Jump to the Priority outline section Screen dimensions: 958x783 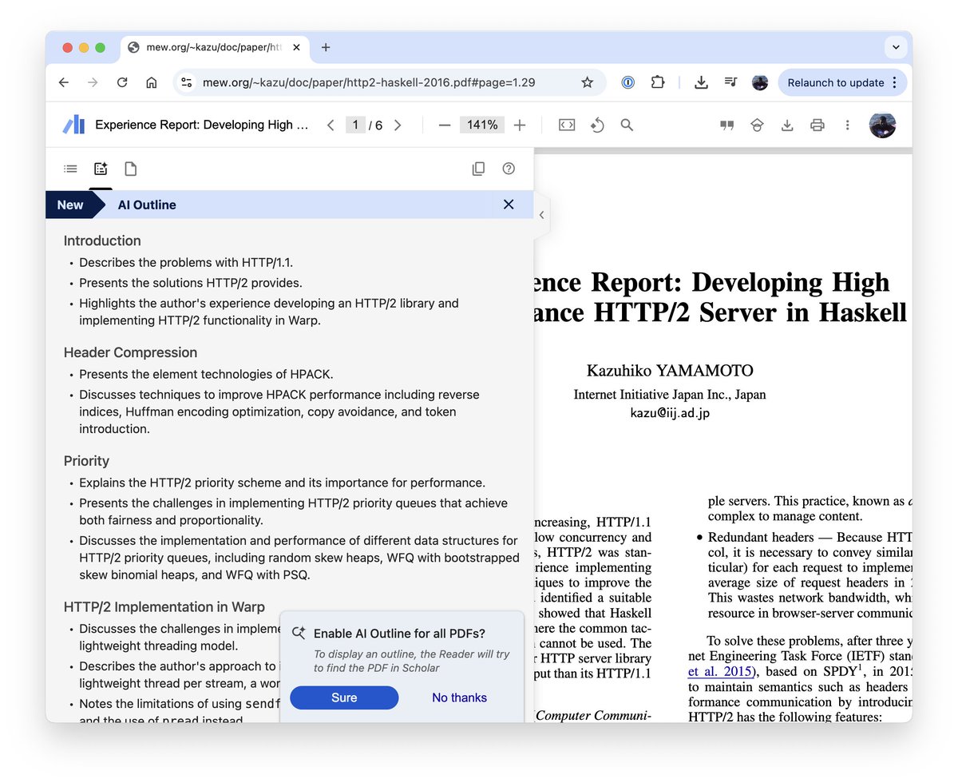coord(86,461)
